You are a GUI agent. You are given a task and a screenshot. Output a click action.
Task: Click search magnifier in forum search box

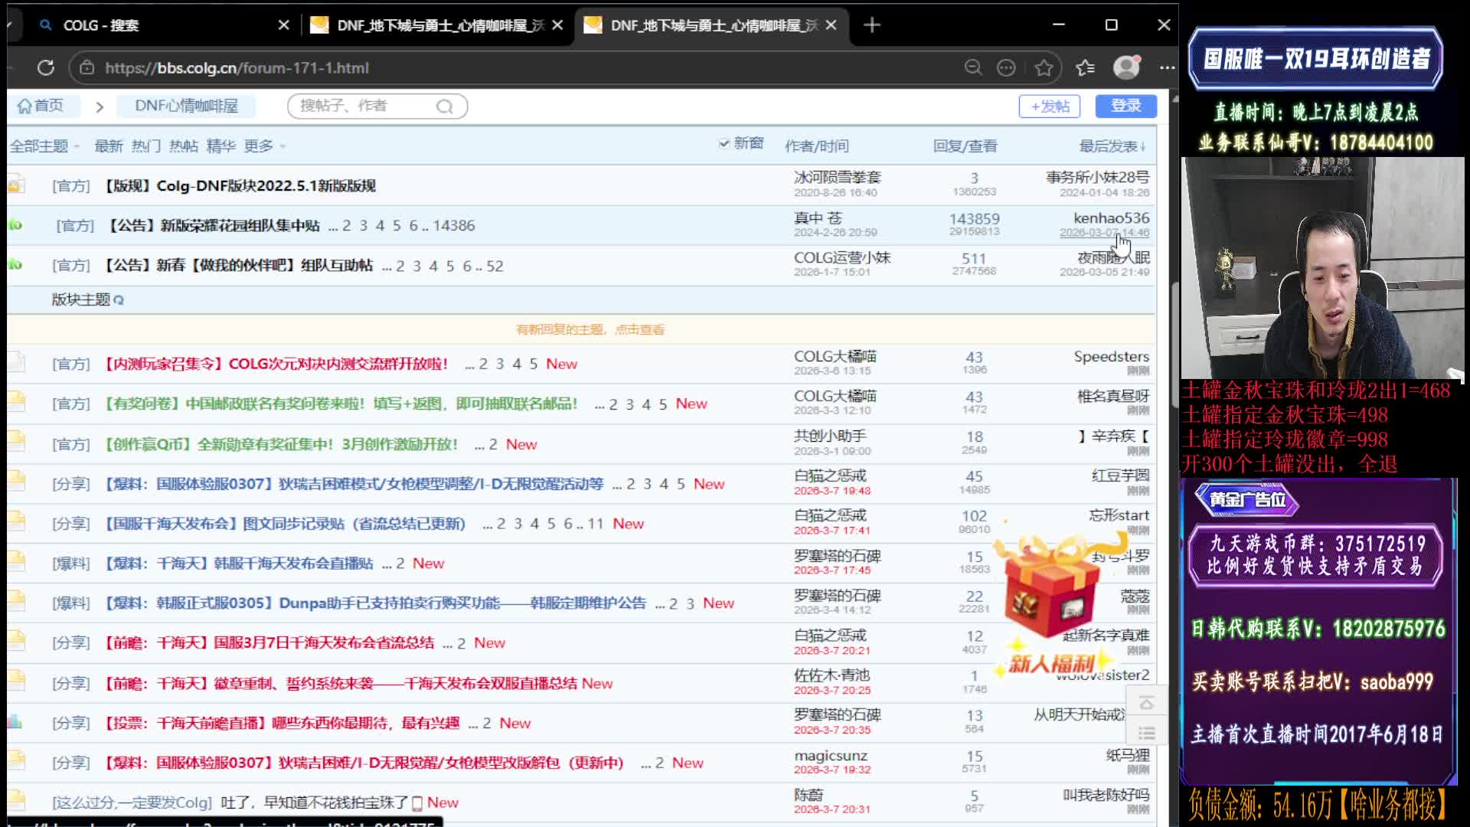point(445,106)
